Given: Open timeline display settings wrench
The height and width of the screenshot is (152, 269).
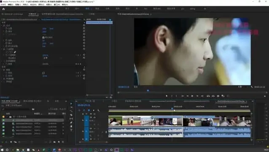Looking at the screenshot, I should pyautogui.click(x=98, y=110).
